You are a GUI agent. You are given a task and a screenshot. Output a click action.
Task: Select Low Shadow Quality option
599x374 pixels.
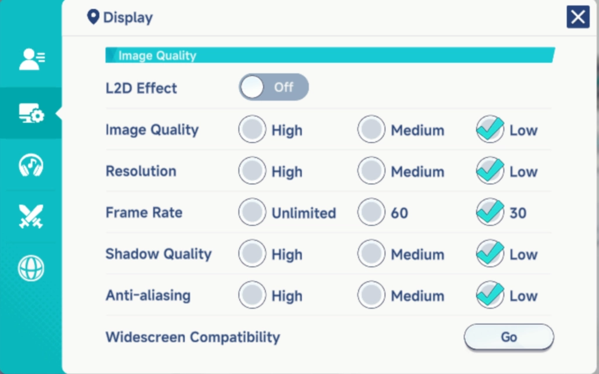coord(490,255)
